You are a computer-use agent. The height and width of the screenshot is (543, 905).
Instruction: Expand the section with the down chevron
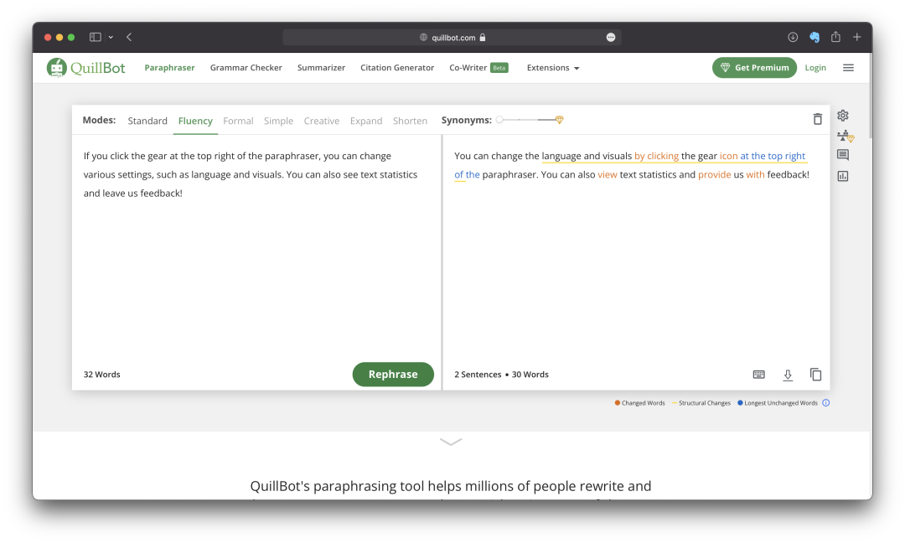point(451,442)
